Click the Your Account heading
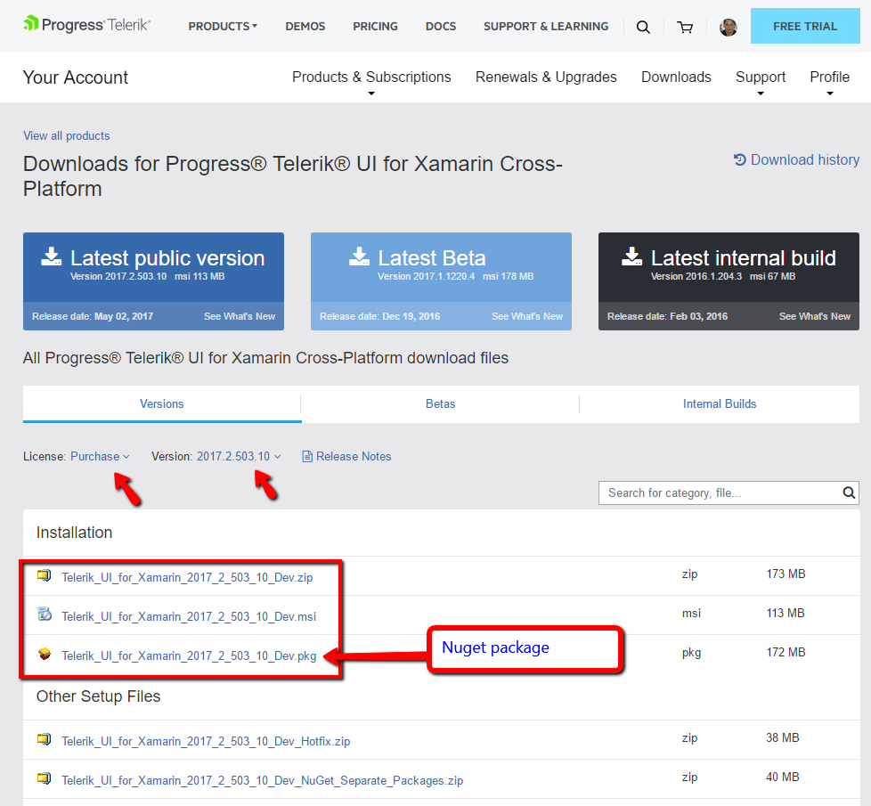Image resolution: width=871 pixels, height=806 pixels. pos(76,77)
